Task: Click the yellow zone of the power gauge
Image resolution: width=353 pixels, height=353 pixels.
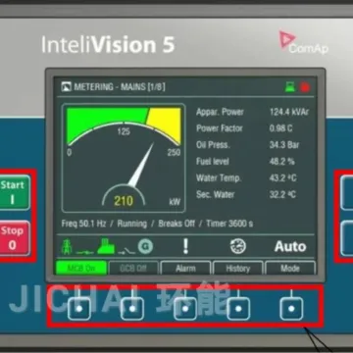Action: [166, 123]
